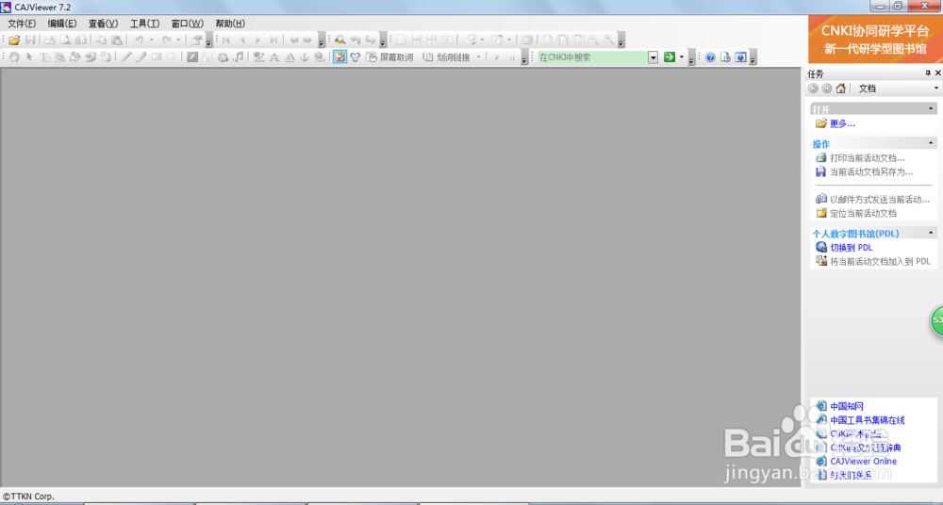This screenshot has width=943, height=505.
Task: Click the 中国工具书集锦在线 link
Action: [868, 420]
